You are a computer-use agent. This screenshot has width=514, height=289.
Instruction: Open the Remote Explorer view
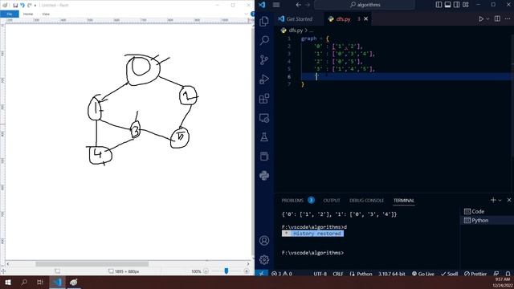click(x=264, y=118)
